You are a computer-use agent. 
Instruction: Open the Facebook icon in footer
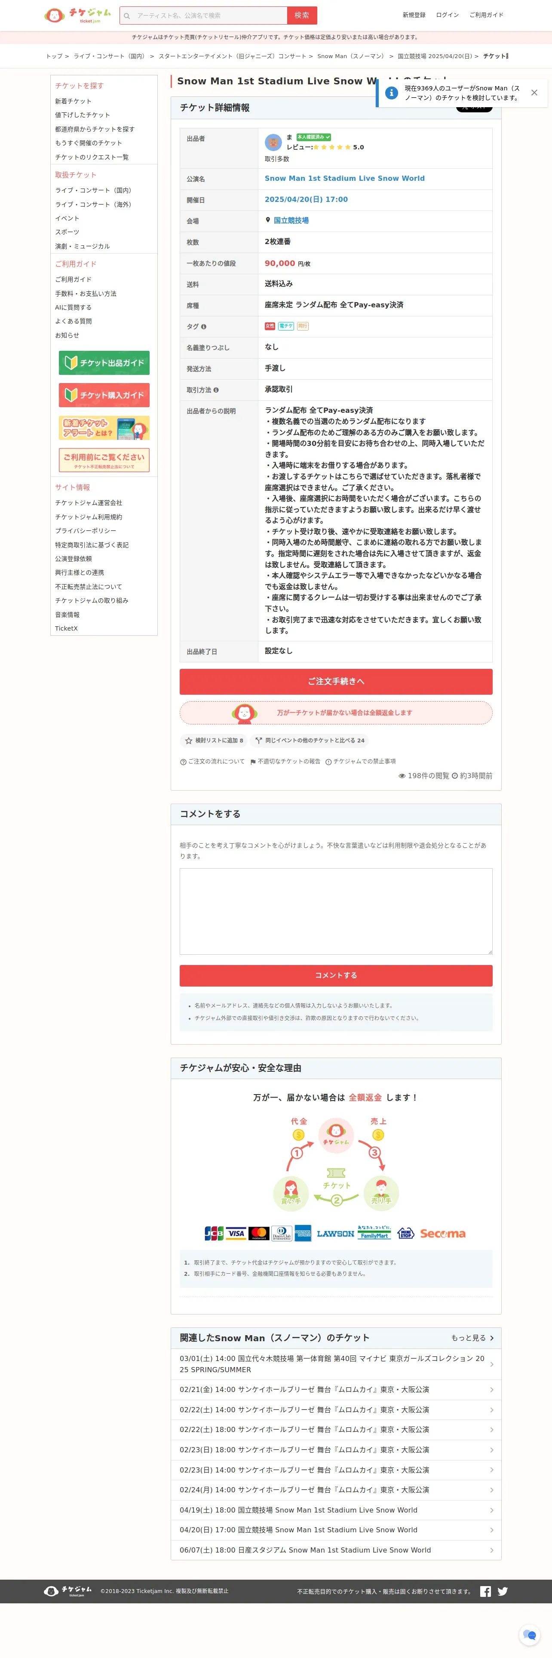486,1591
